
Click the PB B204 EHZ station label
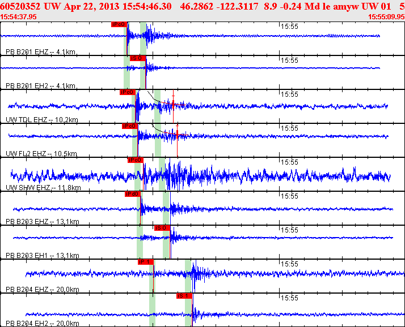pyautogui.click(x=42, y=290)
